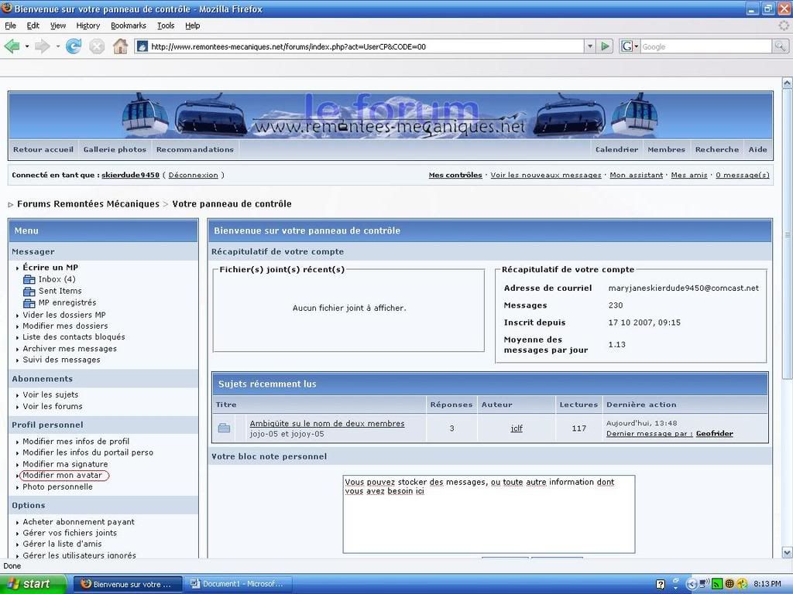
Task: Open the Recommandations tab
Action: tap(194, 149)
